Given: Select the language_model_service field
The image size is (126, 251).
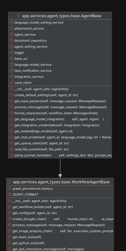Looking at the screenshot, I should pos(60,65).
